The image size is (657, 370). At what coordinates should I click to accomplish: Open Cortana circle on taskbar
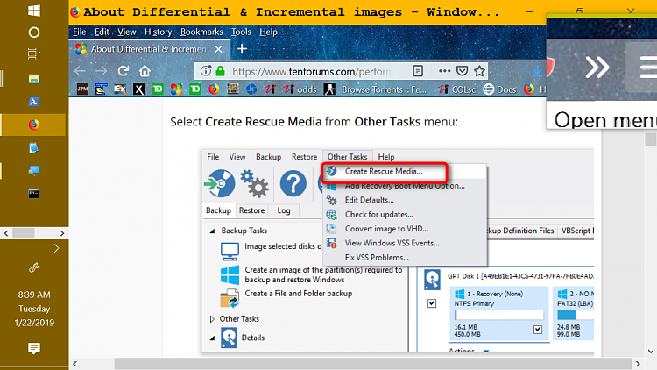click(x=34, y=32)
